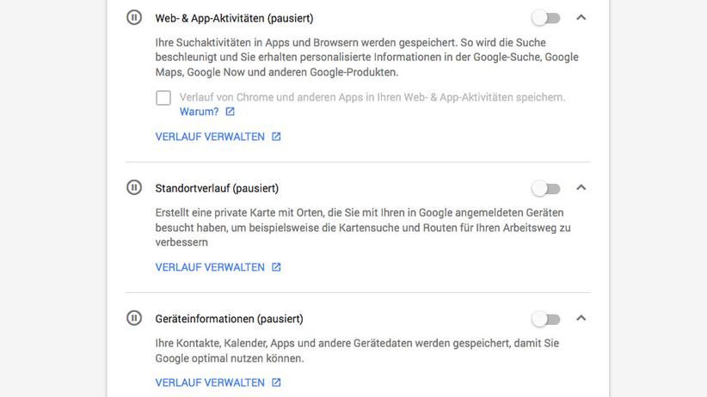Collapse the Geräteinformationen section
The width and height of the screenshot is (707, 397).
(x=581, y=318)
